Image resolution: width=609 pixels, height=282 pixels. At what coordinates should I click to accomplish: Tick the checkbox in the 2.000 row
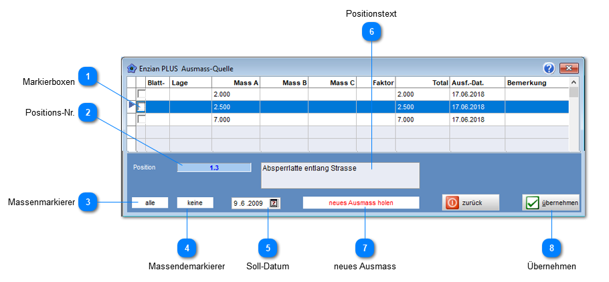click(141, 94)
